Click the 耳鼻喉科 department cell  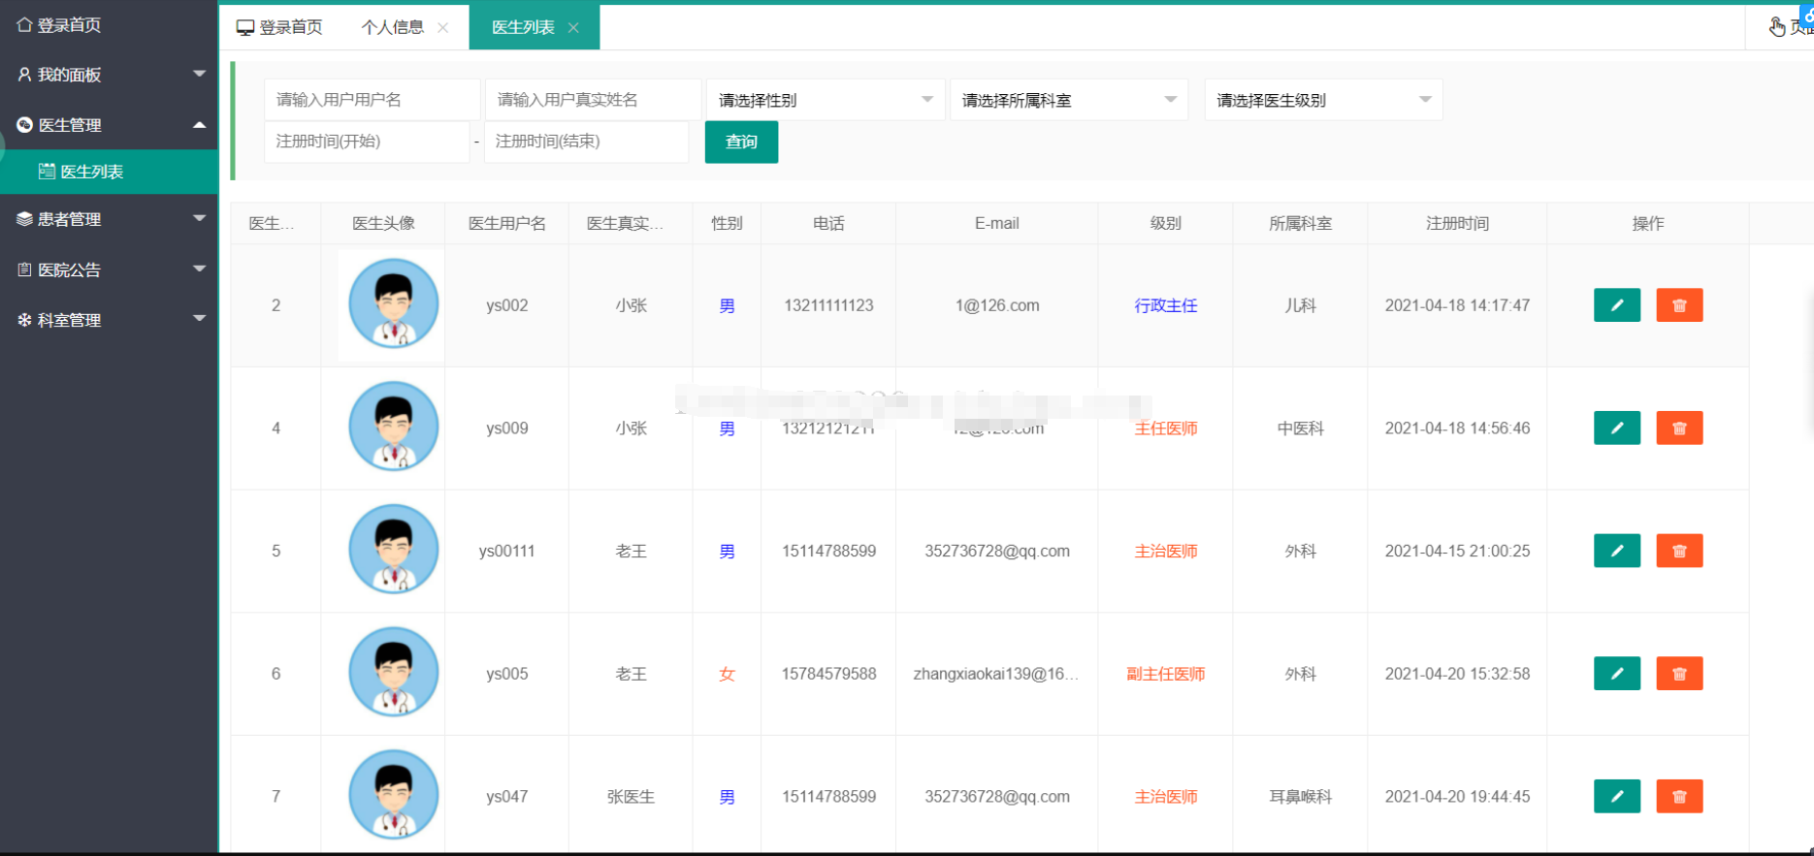click(1300, 797)
